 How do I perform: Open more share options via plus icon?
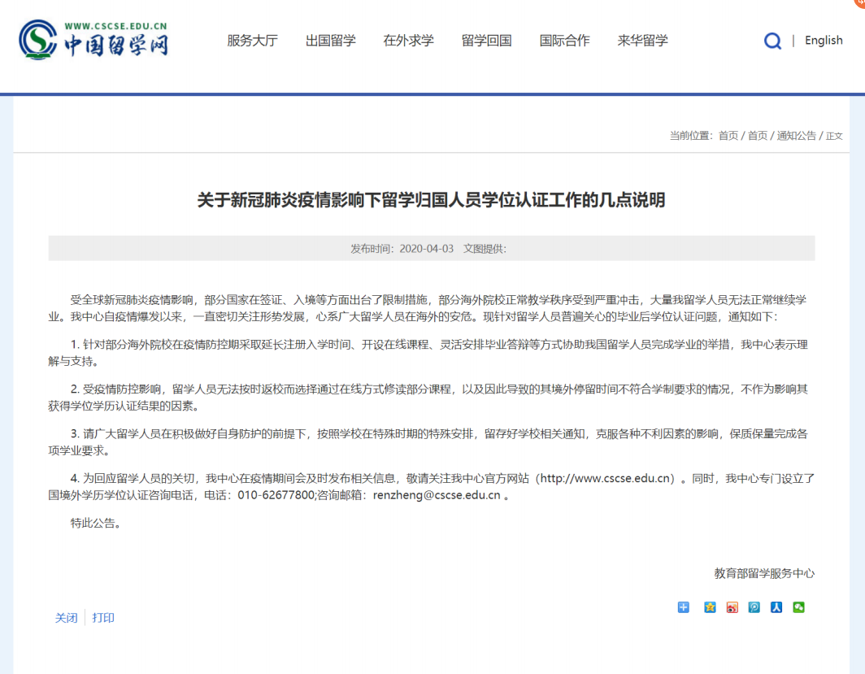[x=683, y=607]
